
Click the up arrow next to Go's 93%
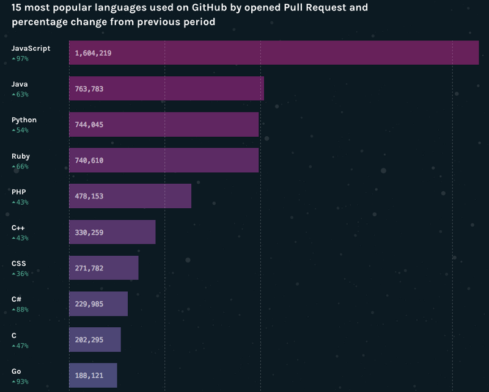tap(13, 382)
